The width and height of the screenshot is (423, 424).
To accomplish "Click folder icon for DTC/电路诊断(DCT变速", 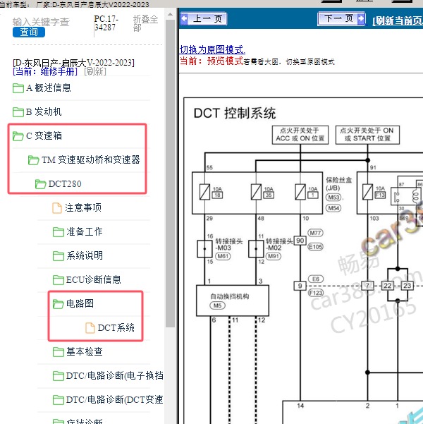I will click(x=58, y=400).
